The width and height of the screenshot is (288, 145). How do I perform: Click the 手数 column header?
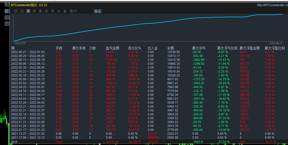(59, 48)
